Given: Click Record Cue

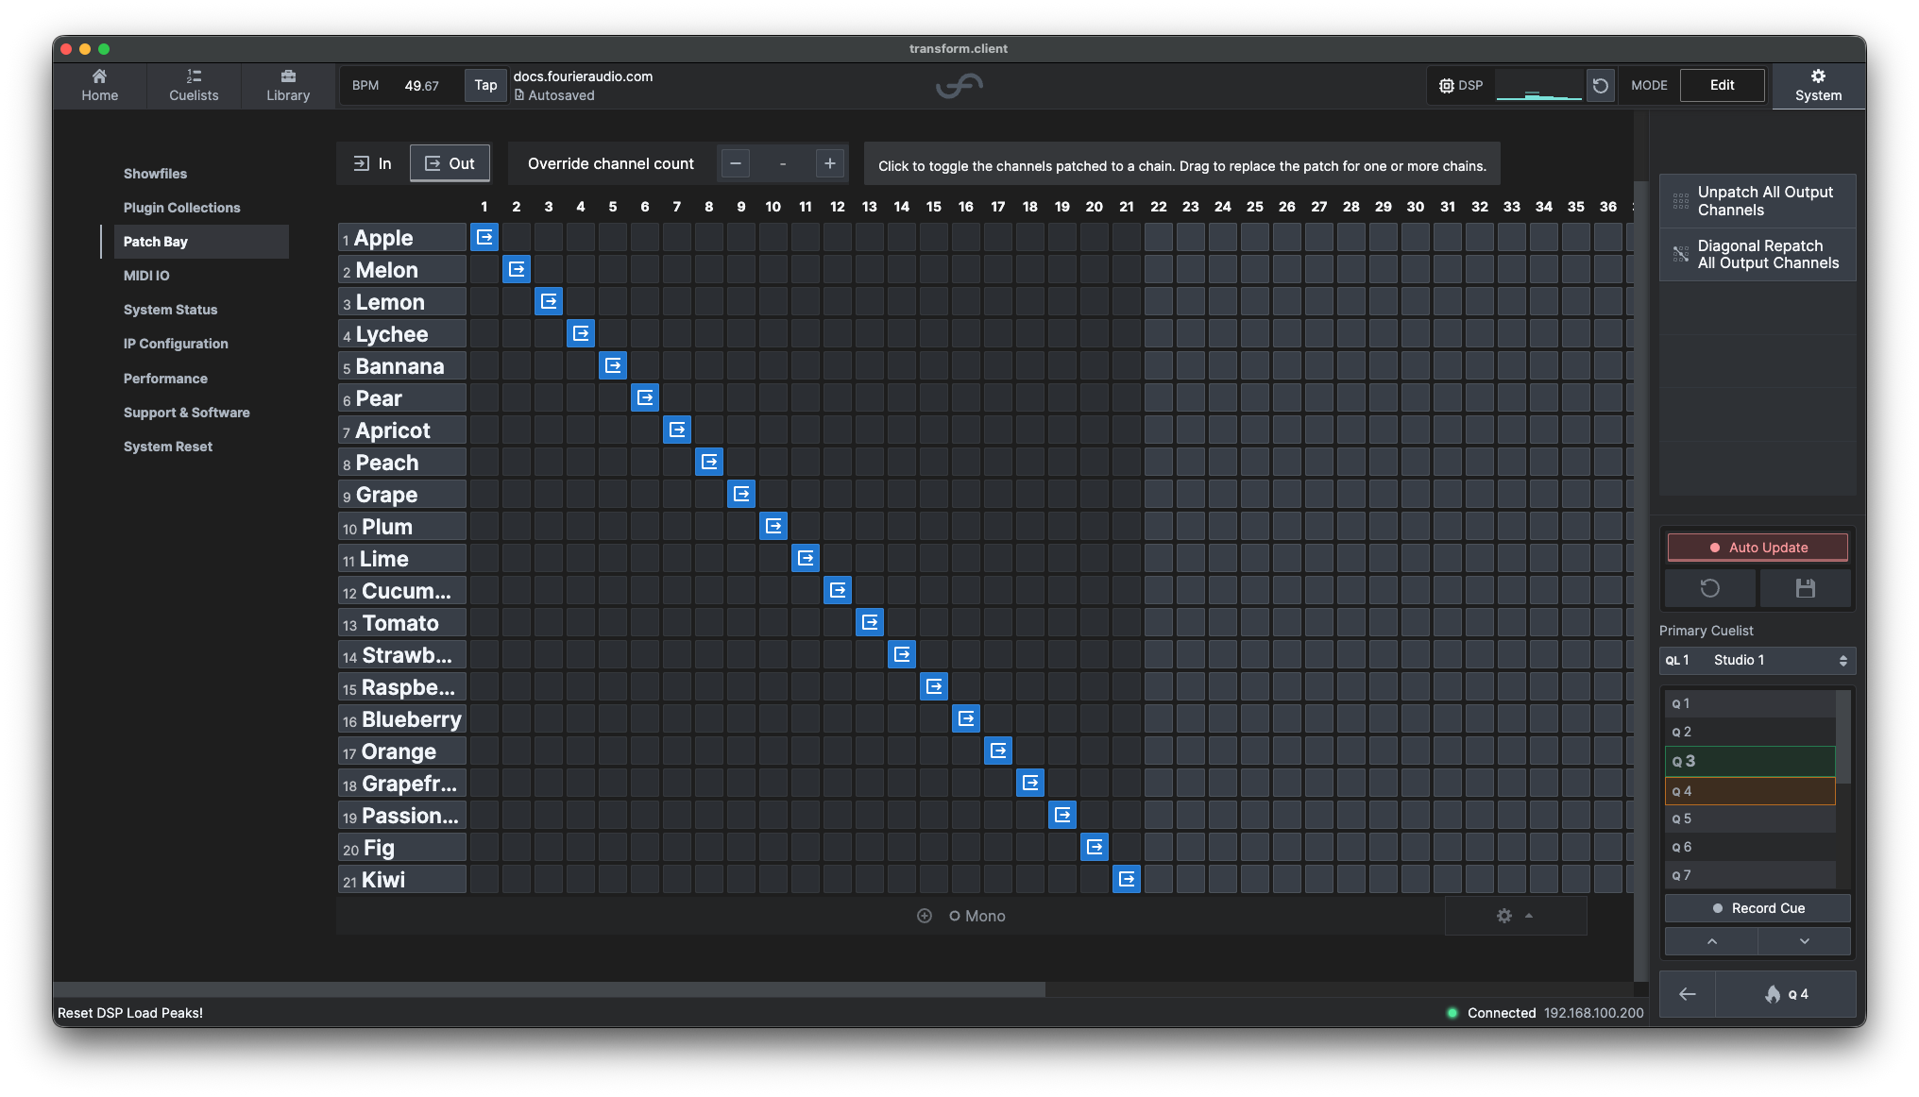Looking at the screenshot, I should tap(1758, 908).
